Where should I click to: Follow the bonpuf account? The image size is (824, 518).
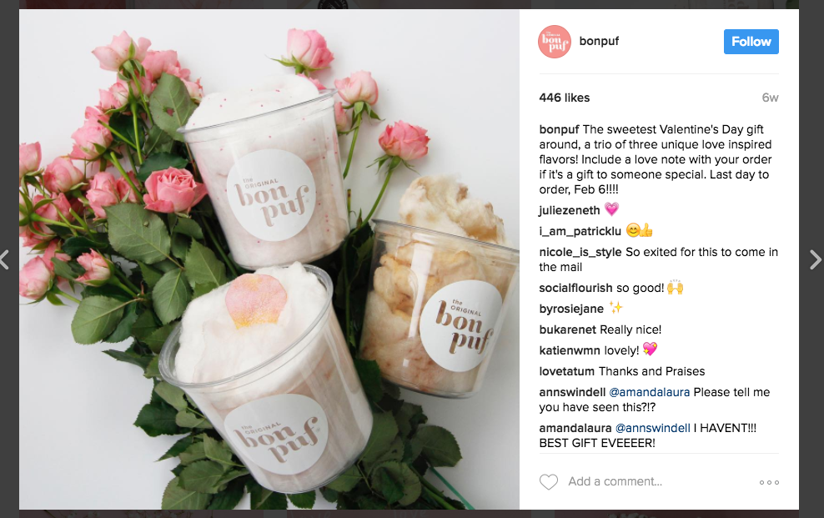751,42
